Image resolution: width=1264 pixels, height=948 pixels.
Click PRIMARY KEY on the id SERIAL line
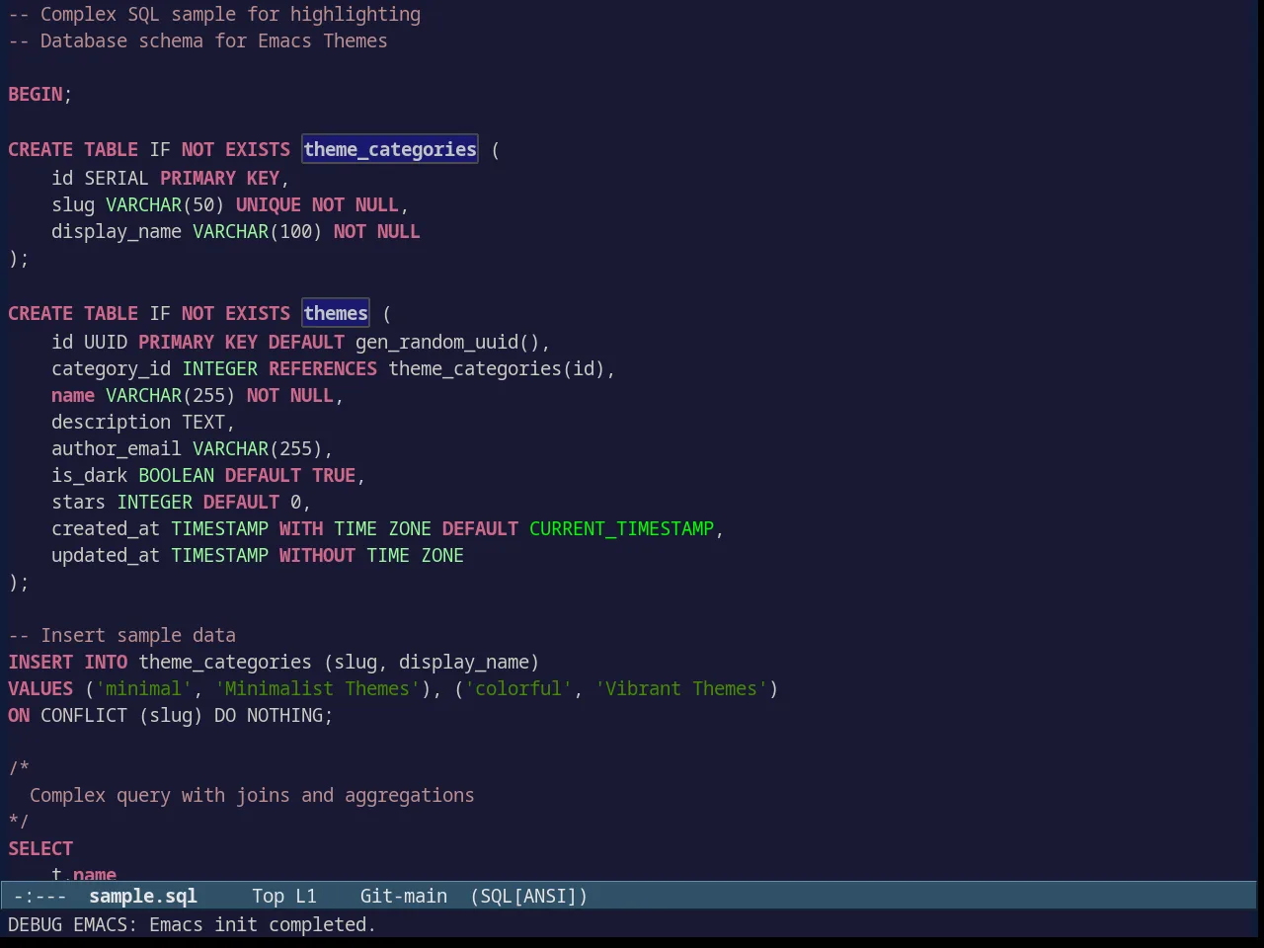(219, 178)
